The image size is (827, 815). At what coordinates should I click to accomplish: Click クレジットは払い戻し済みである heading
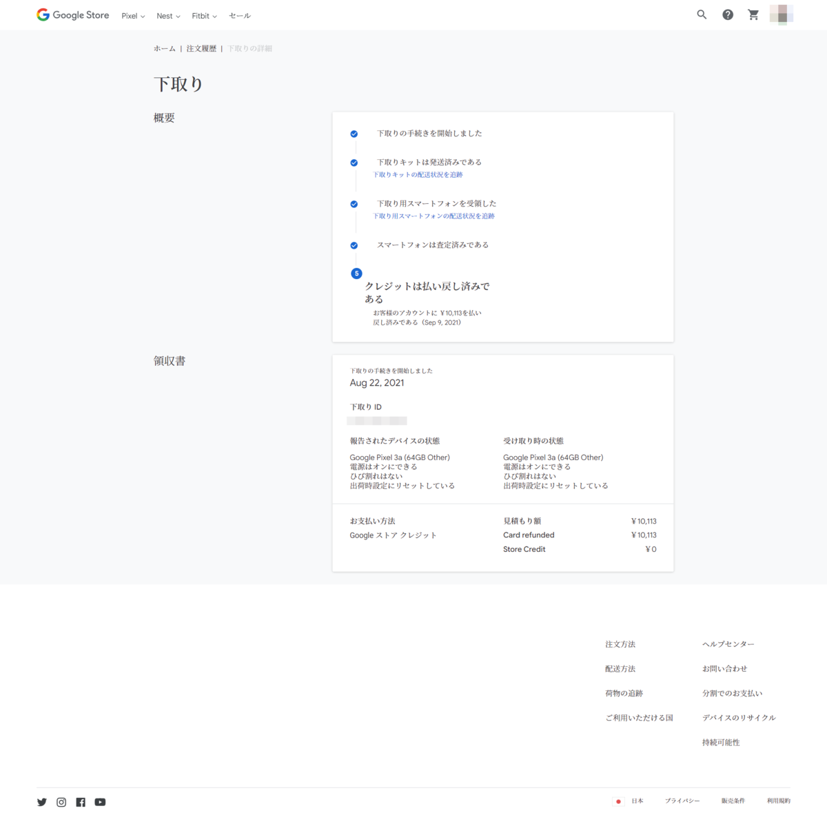click(427, 293)
